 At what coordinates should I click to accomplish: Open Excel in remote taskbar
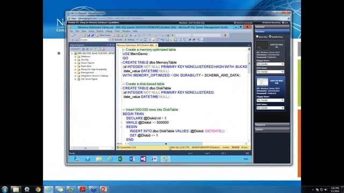pyautogui.click(x=121, y=159)
